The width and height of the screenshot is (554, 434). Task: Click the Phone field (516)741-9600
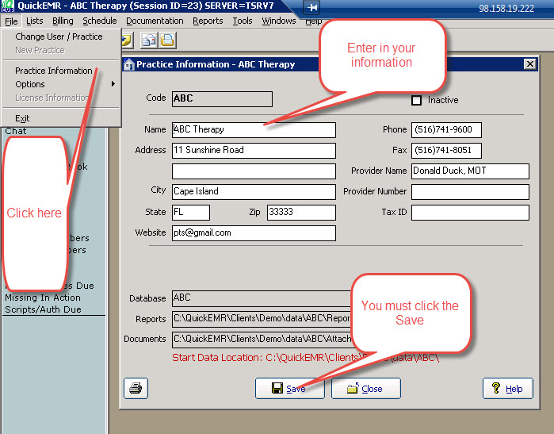pos(446,130)
